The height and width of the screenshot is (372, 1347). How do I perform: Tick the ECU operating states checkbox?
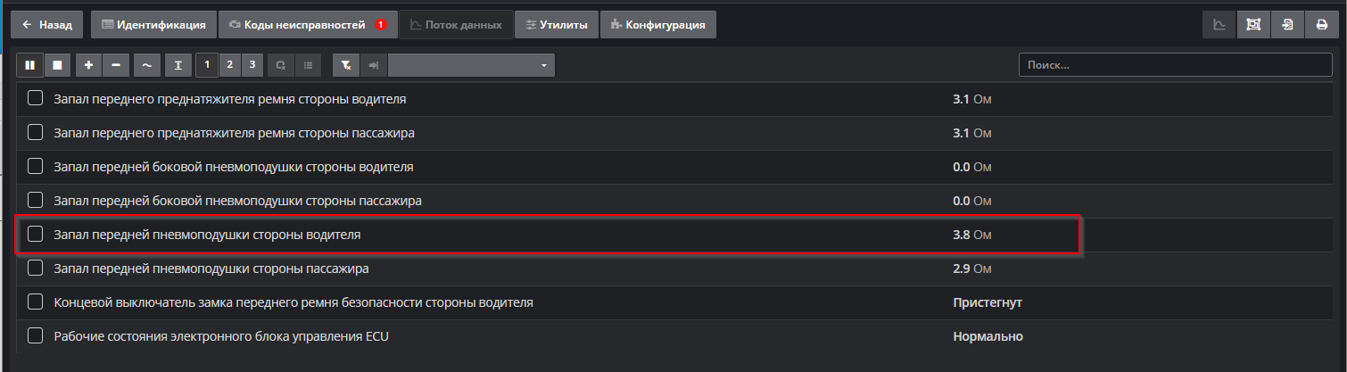[x=36, y=336]
